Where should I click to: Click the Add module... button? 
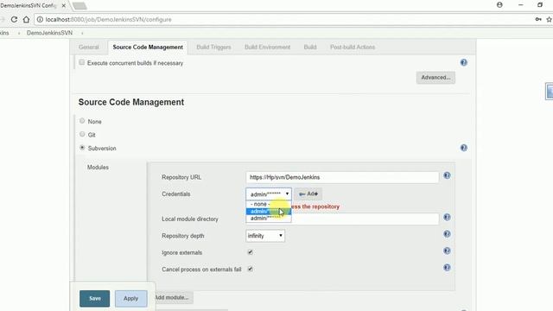point(172,297)
